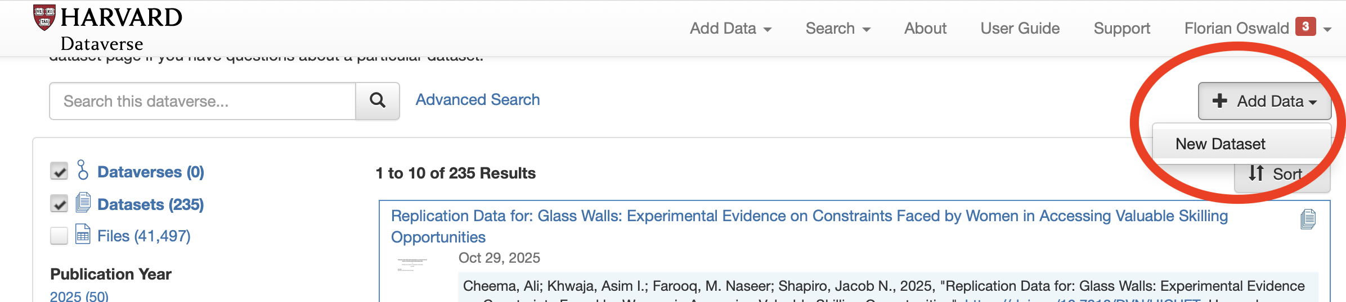Open the Add Data dropdown in top navbar
The width and height of the screenshot is (1346, 302).
coord(730,29)
